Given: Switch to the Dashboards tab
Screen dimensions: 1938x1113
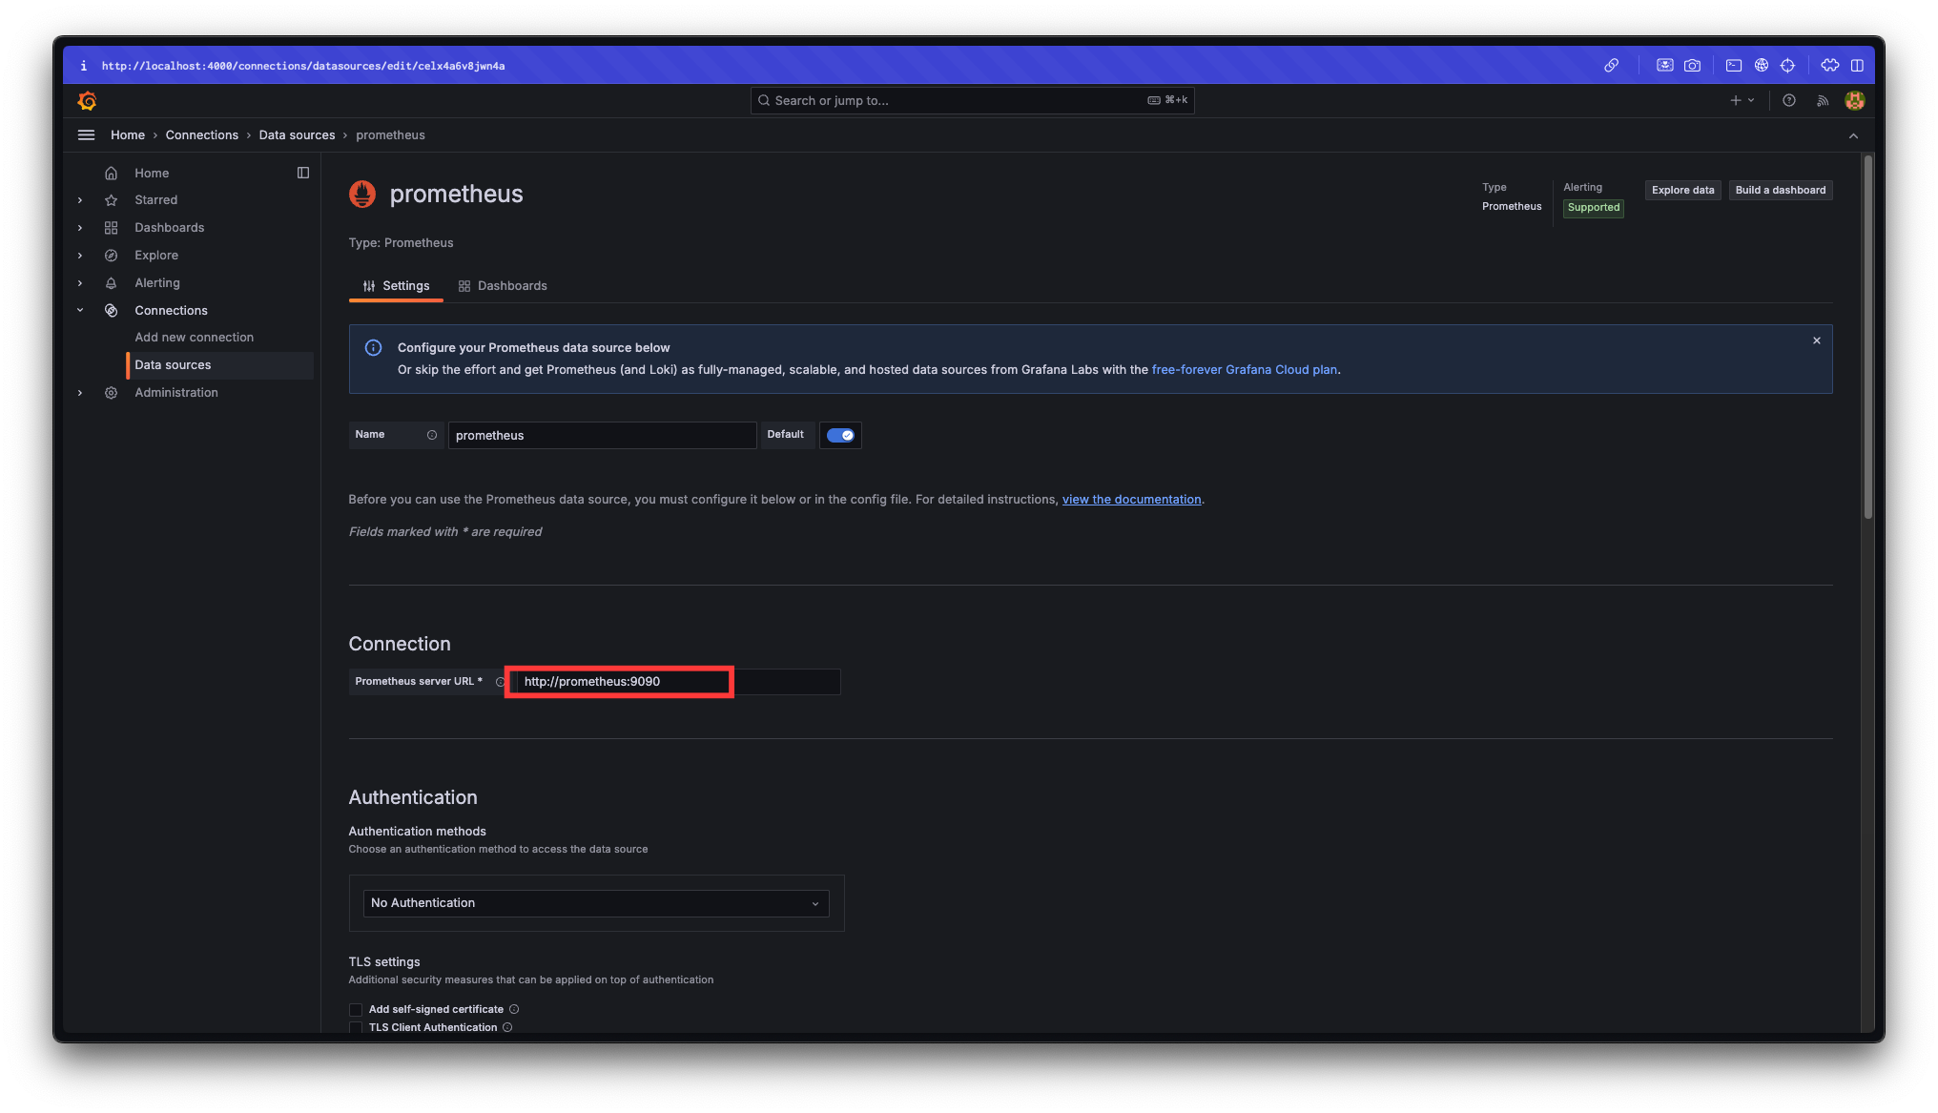Looking at the screenshot, I should click(x=503, y=286).
